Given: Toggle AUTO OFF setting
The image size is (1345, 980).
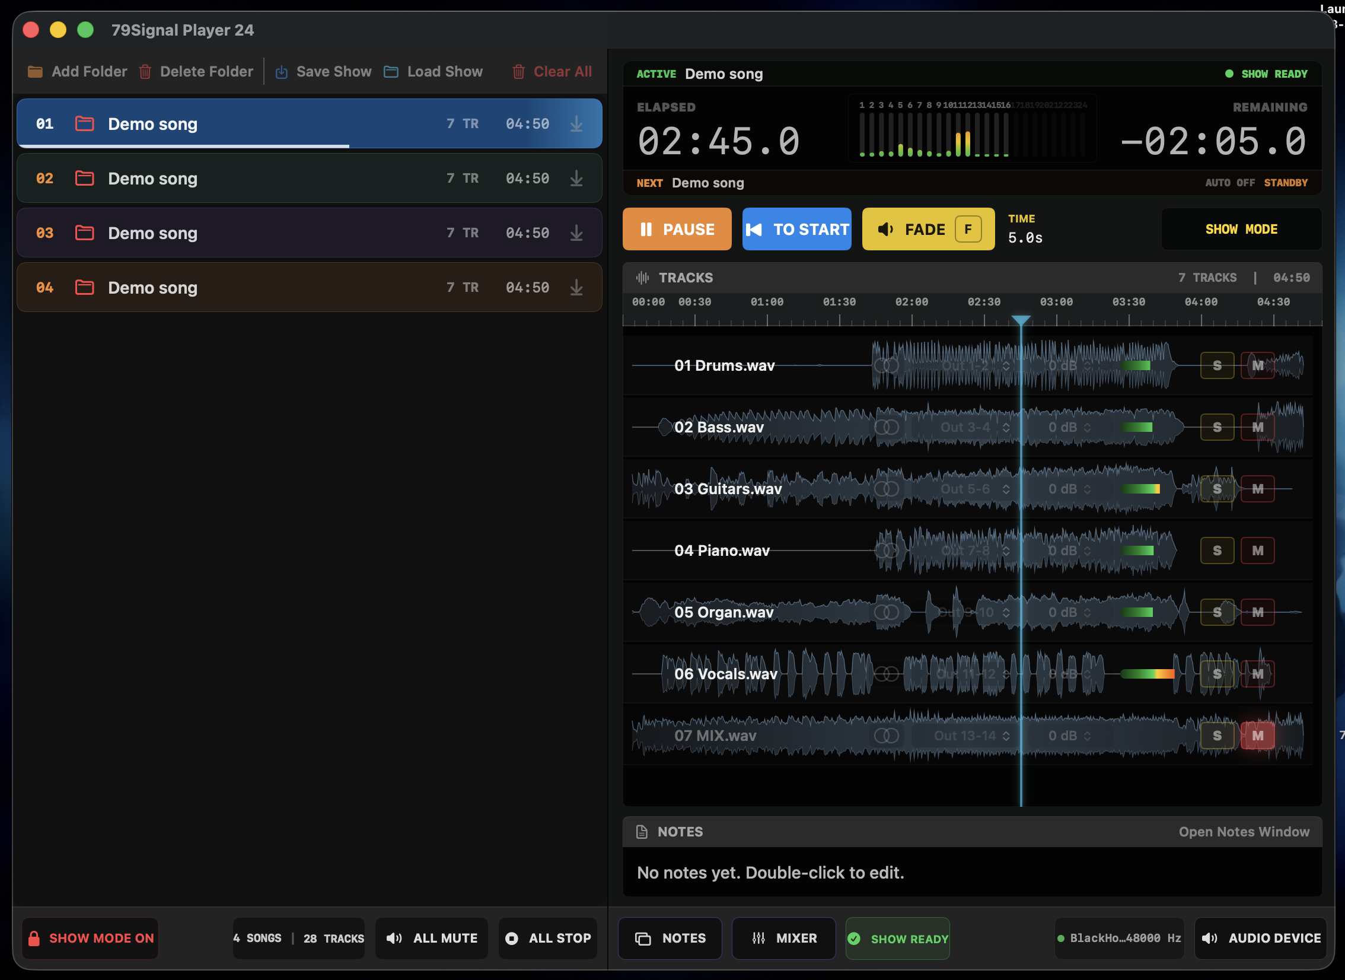Looking at the screenshot, I should (1230, 183).
